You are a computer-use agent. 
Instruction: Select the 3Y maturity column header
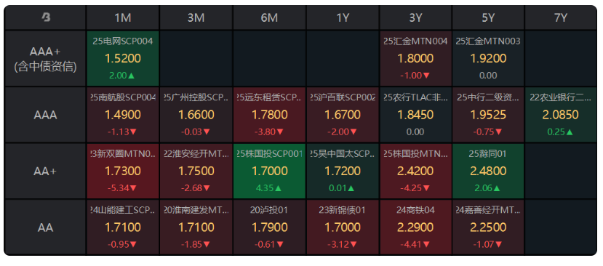pyautogui.click(x=415, y=17)
